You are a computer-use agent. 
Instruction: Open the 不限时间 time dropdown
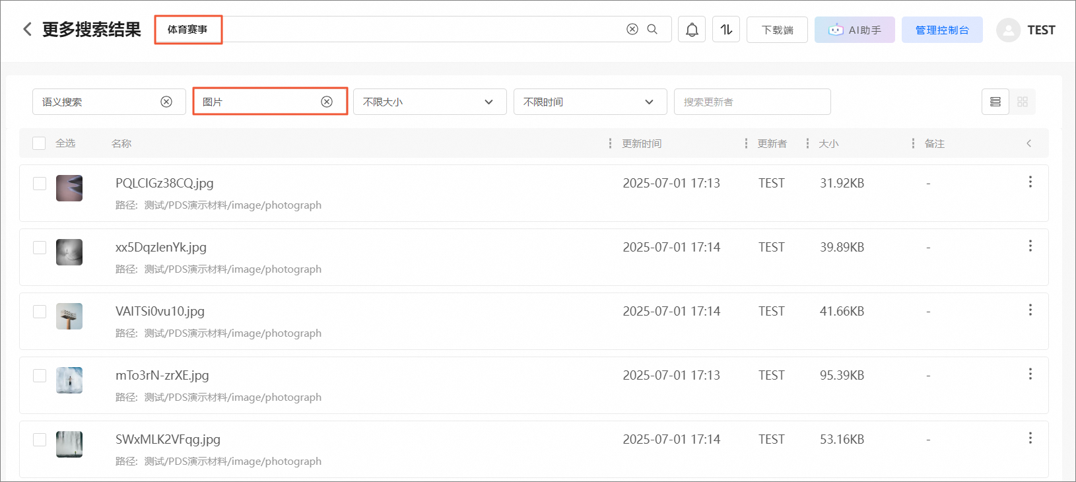pos(590,102)
